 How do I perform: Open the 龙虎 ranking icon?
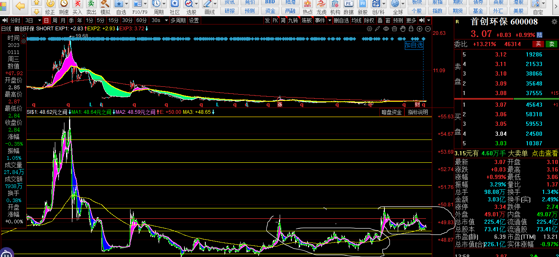point(321,7)
